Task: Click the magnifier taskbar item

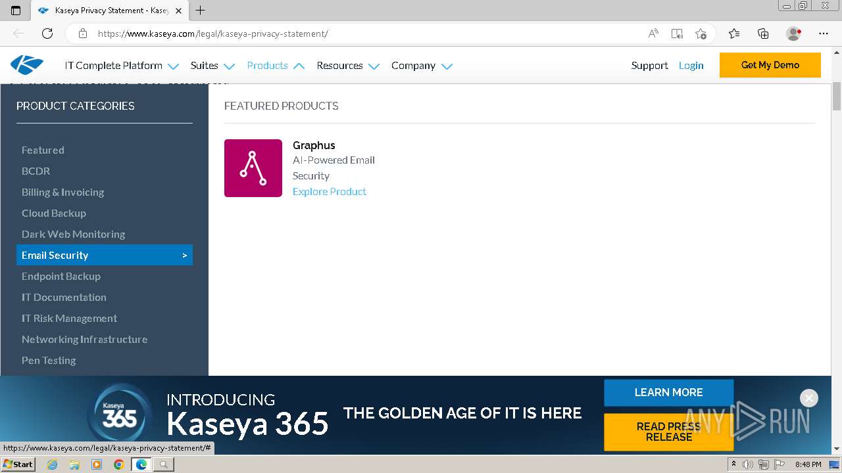Action: 164,464
